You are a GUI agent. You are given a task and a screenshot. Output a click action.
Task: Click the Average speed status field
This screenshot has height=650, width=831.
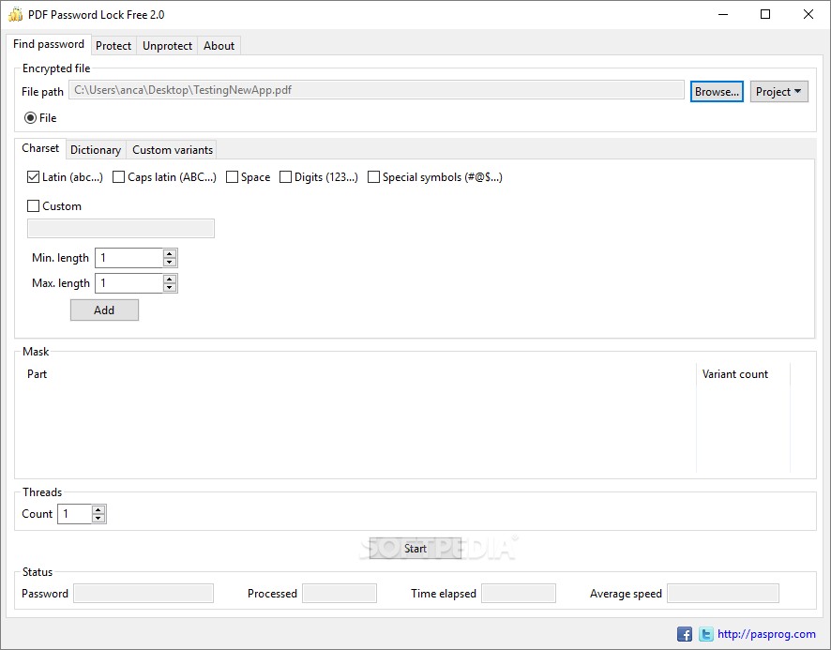723,594
